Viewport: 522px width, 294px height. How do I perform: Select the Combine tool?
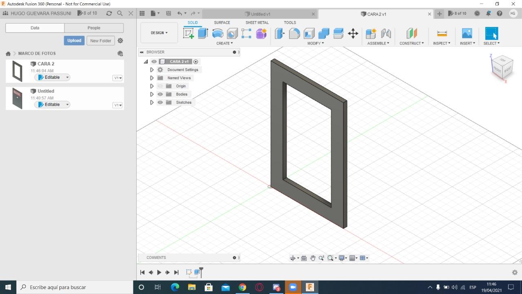324,33
